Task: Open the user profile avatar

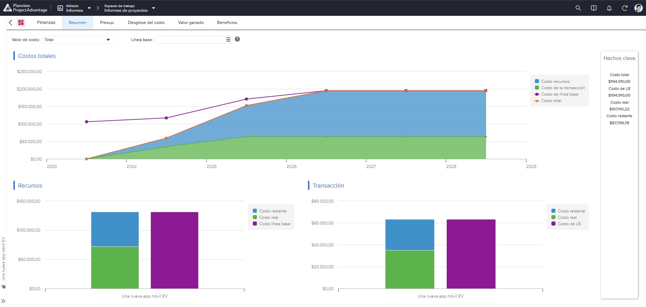Action: click(639, 8)
